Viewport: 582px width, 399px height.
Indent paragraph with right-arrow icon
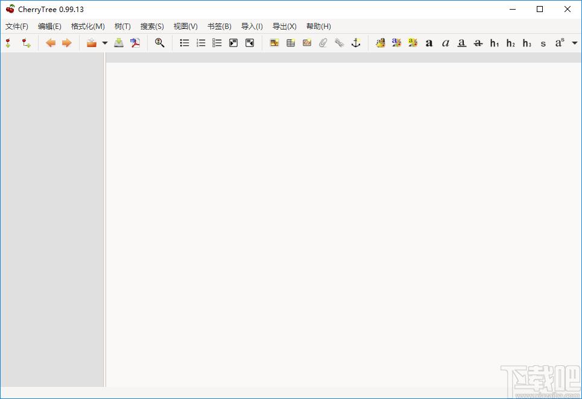233,43
